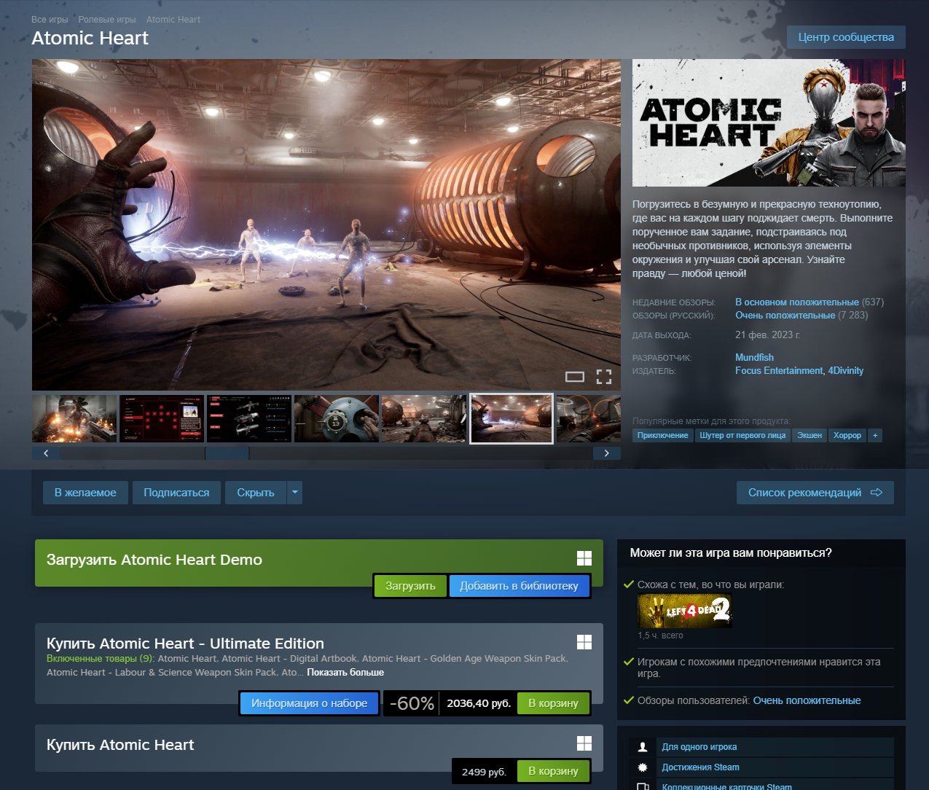Click the Скрыть button
This screenshot has width=929, height=790.
(x=256, y=493)
